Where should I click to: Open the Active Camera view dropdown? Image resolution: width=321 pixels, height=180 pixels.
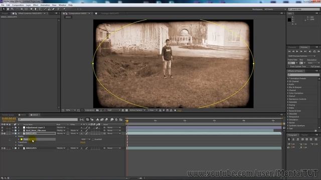(x=137, y=110)
